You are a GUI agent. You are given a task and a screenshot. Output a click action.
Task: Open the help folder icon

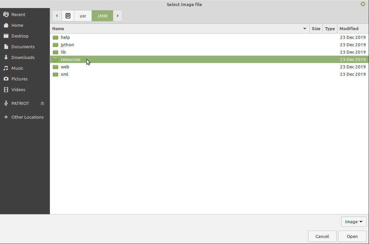[56, 38]
